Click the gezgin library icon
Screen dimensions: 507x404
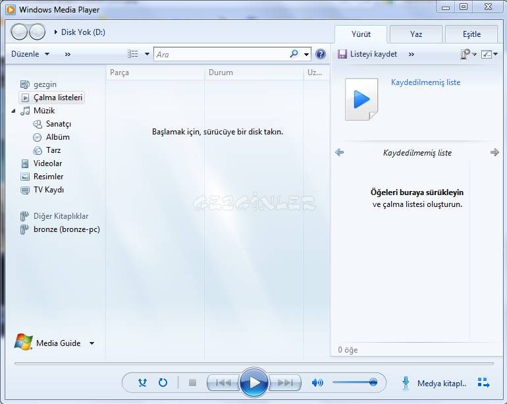(x=24, y=84)
